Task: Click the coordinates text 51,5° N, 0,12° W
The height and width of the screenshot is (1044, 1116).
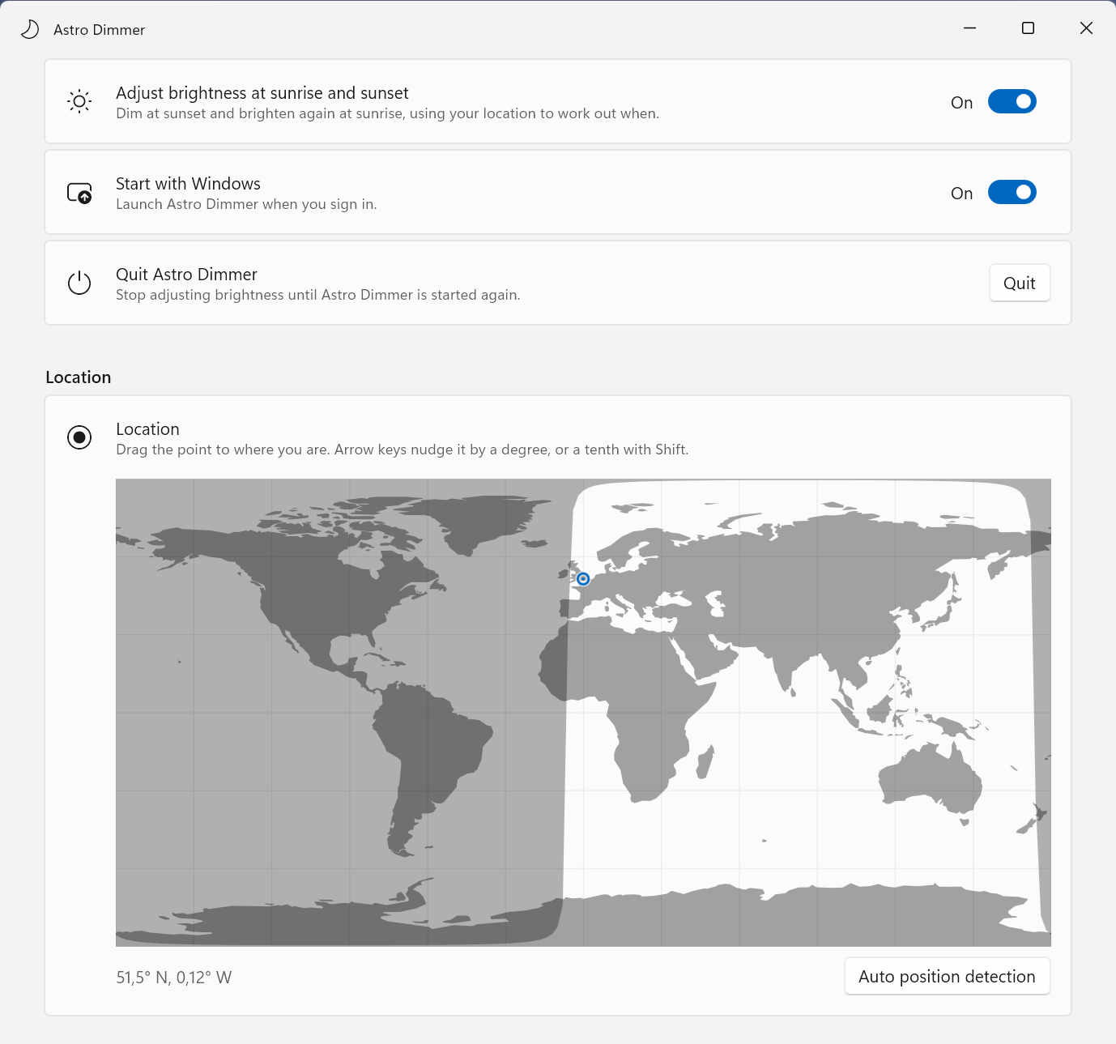Action: click(x=174, y=978)
